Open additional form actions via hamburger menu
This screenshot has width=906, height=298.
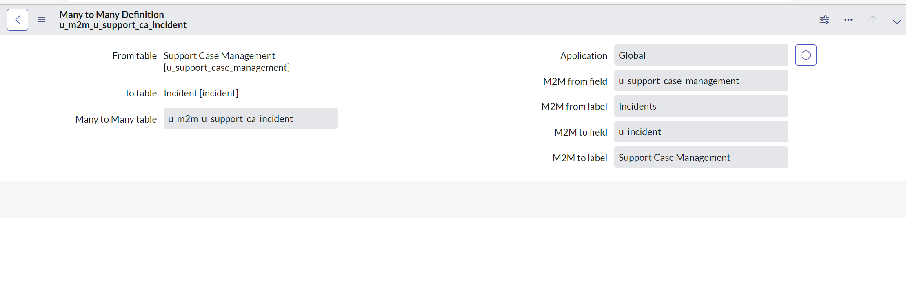point(41,19)
